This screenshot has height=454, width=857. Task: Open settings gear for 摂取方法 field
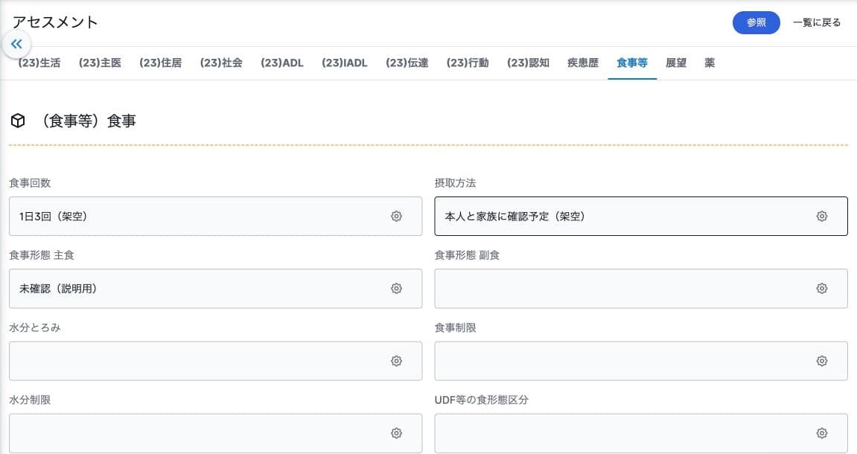click(821, 217)
